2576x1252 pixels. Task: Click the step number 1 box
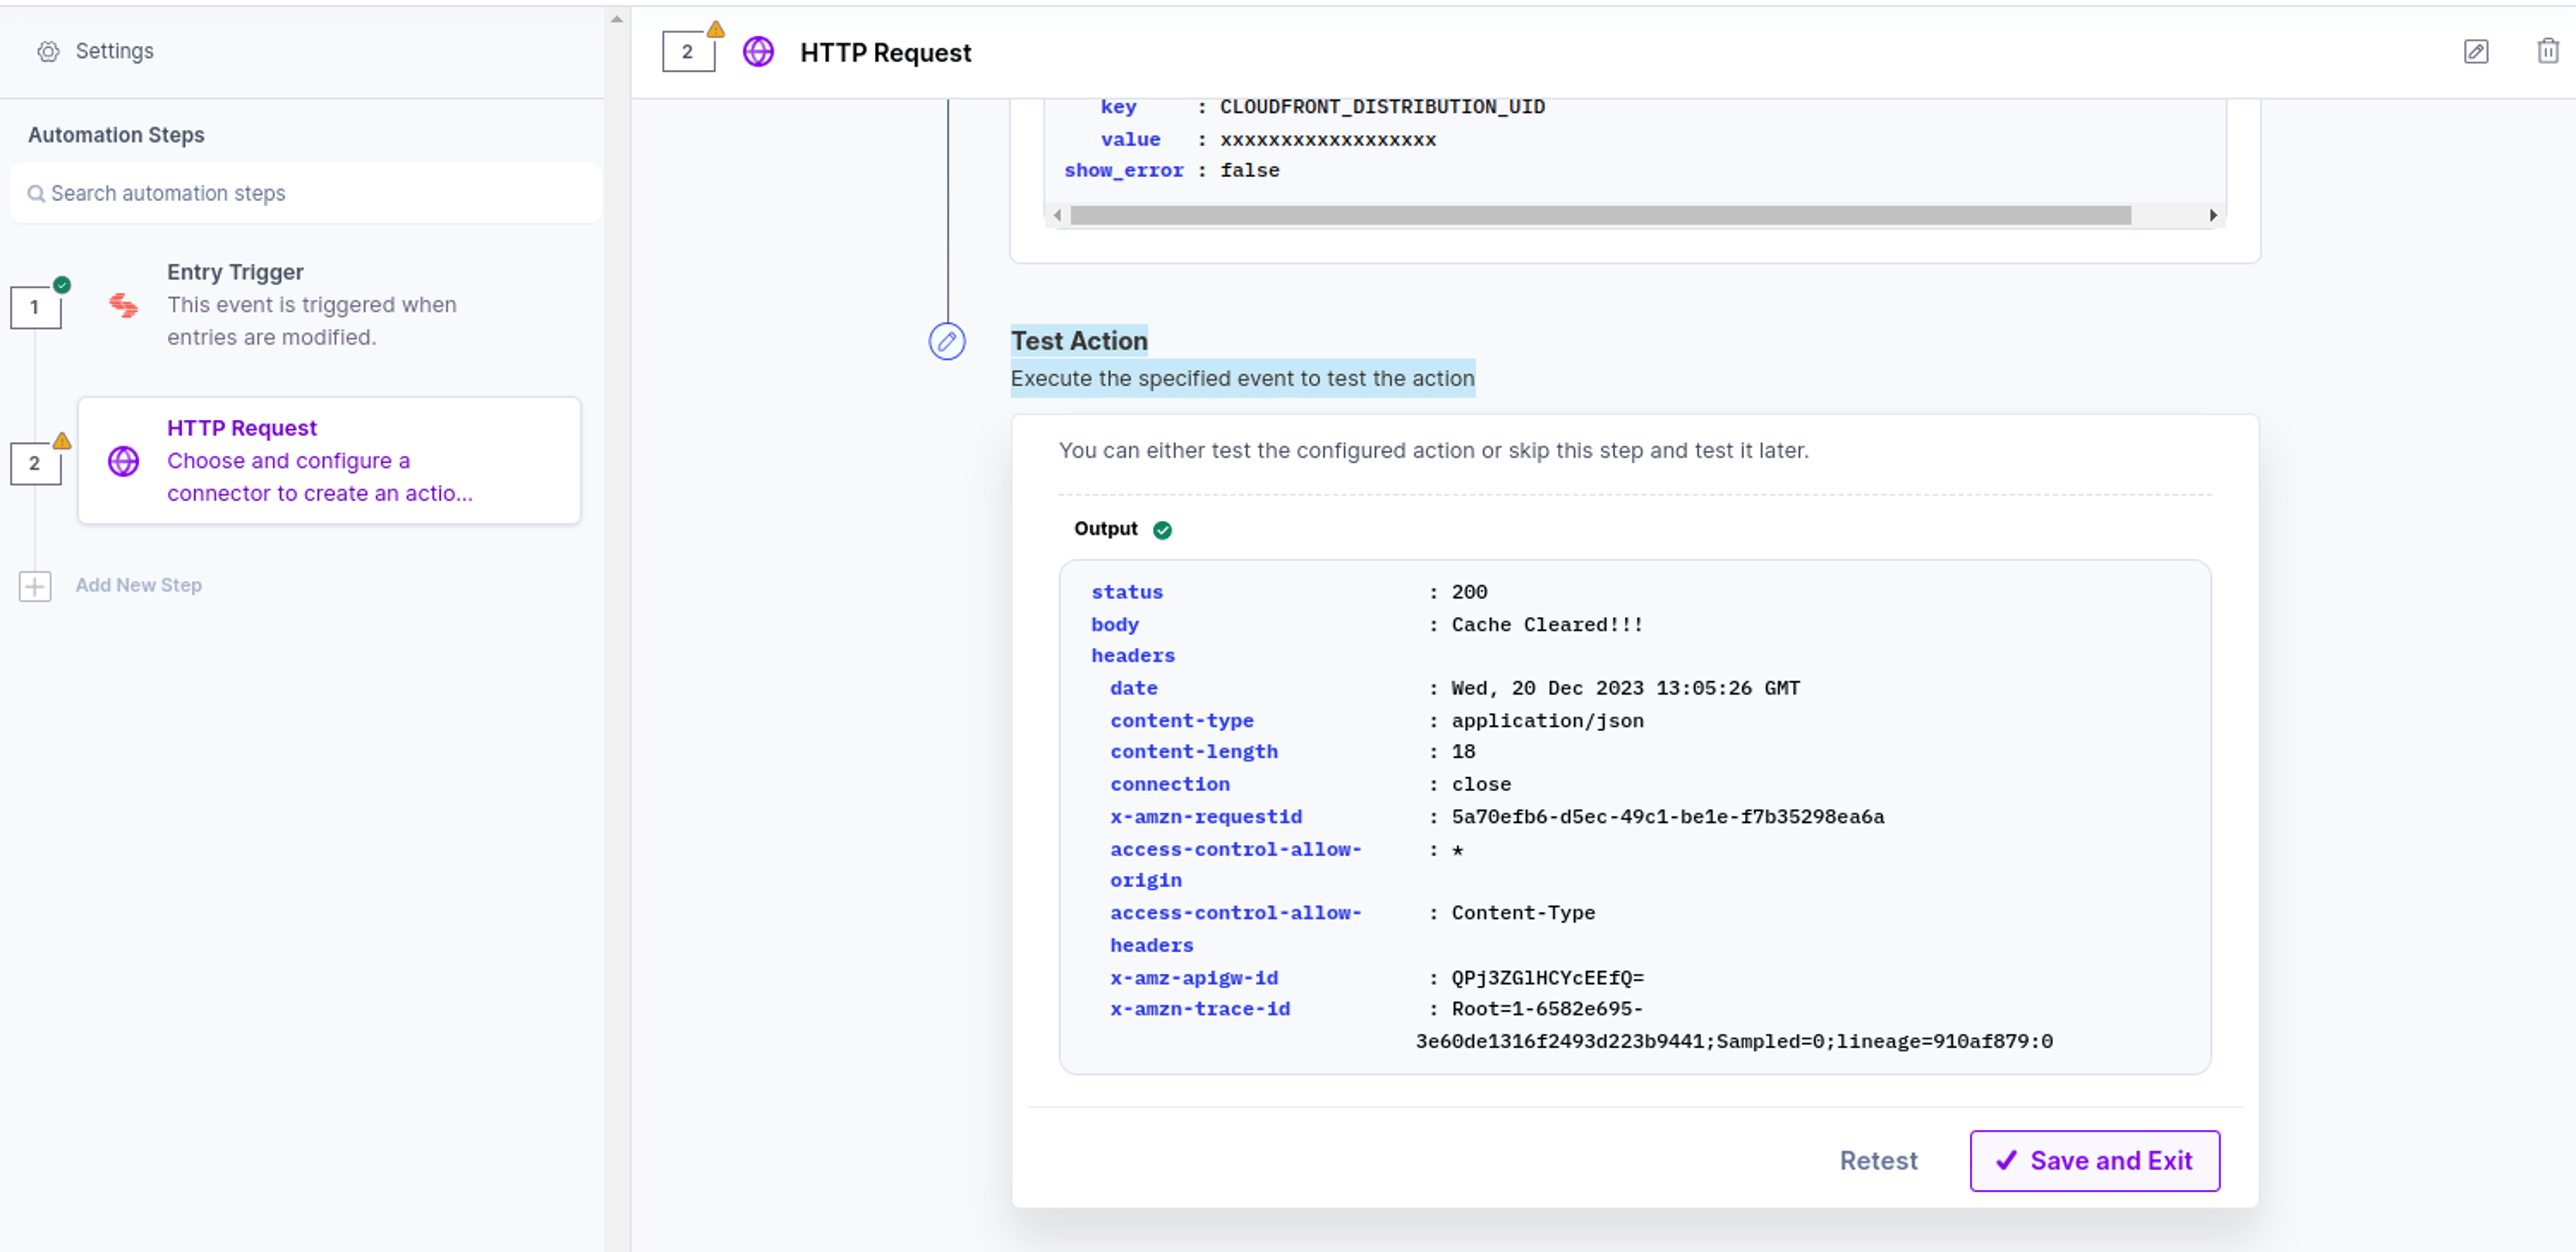click(35, 308)
